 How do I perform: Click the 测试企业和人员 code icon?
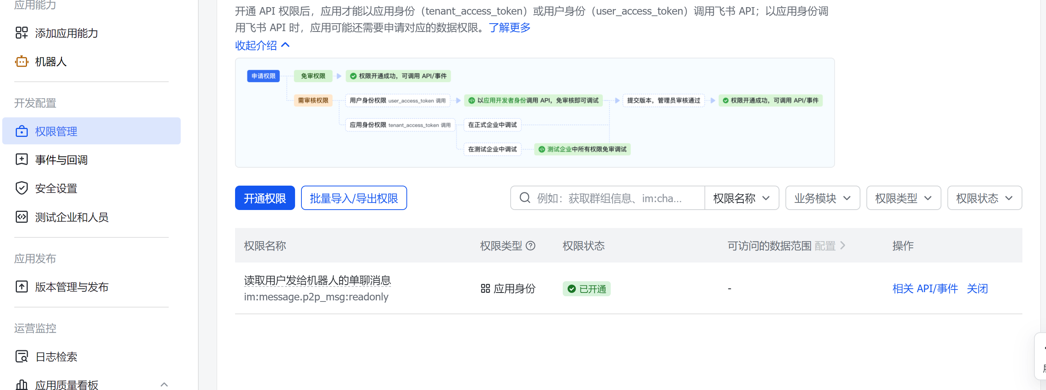pos(21,217)
